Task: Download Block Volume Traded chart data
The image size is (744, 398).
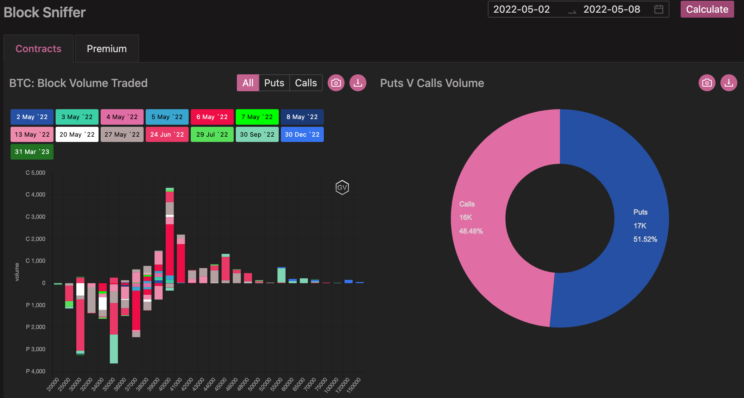Action: [358, 83]
